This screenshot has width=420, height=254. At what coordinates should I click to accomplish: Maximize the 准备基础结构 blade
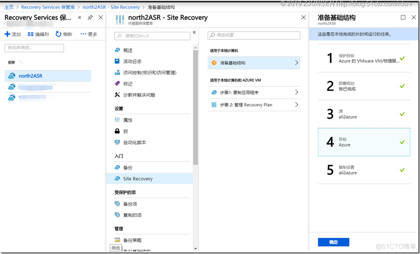pyautogui.click(x=403, y=18)
